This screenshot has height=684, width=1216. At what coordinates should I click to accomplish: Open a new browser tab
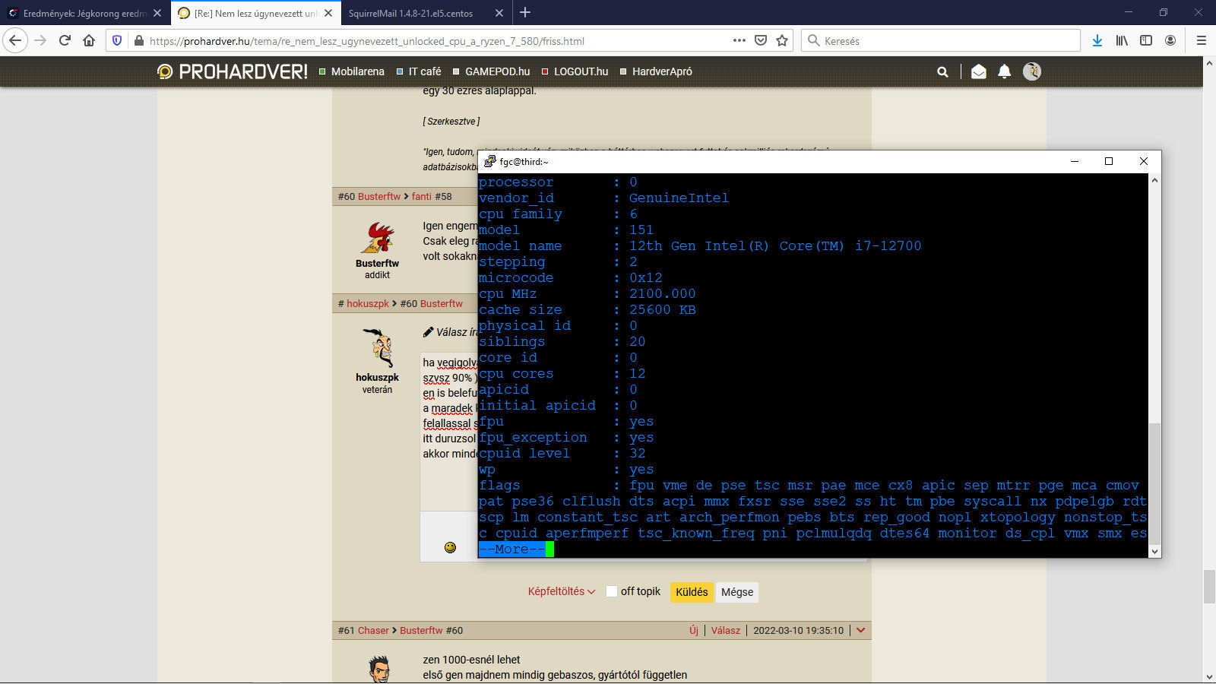tap(525, 12)
